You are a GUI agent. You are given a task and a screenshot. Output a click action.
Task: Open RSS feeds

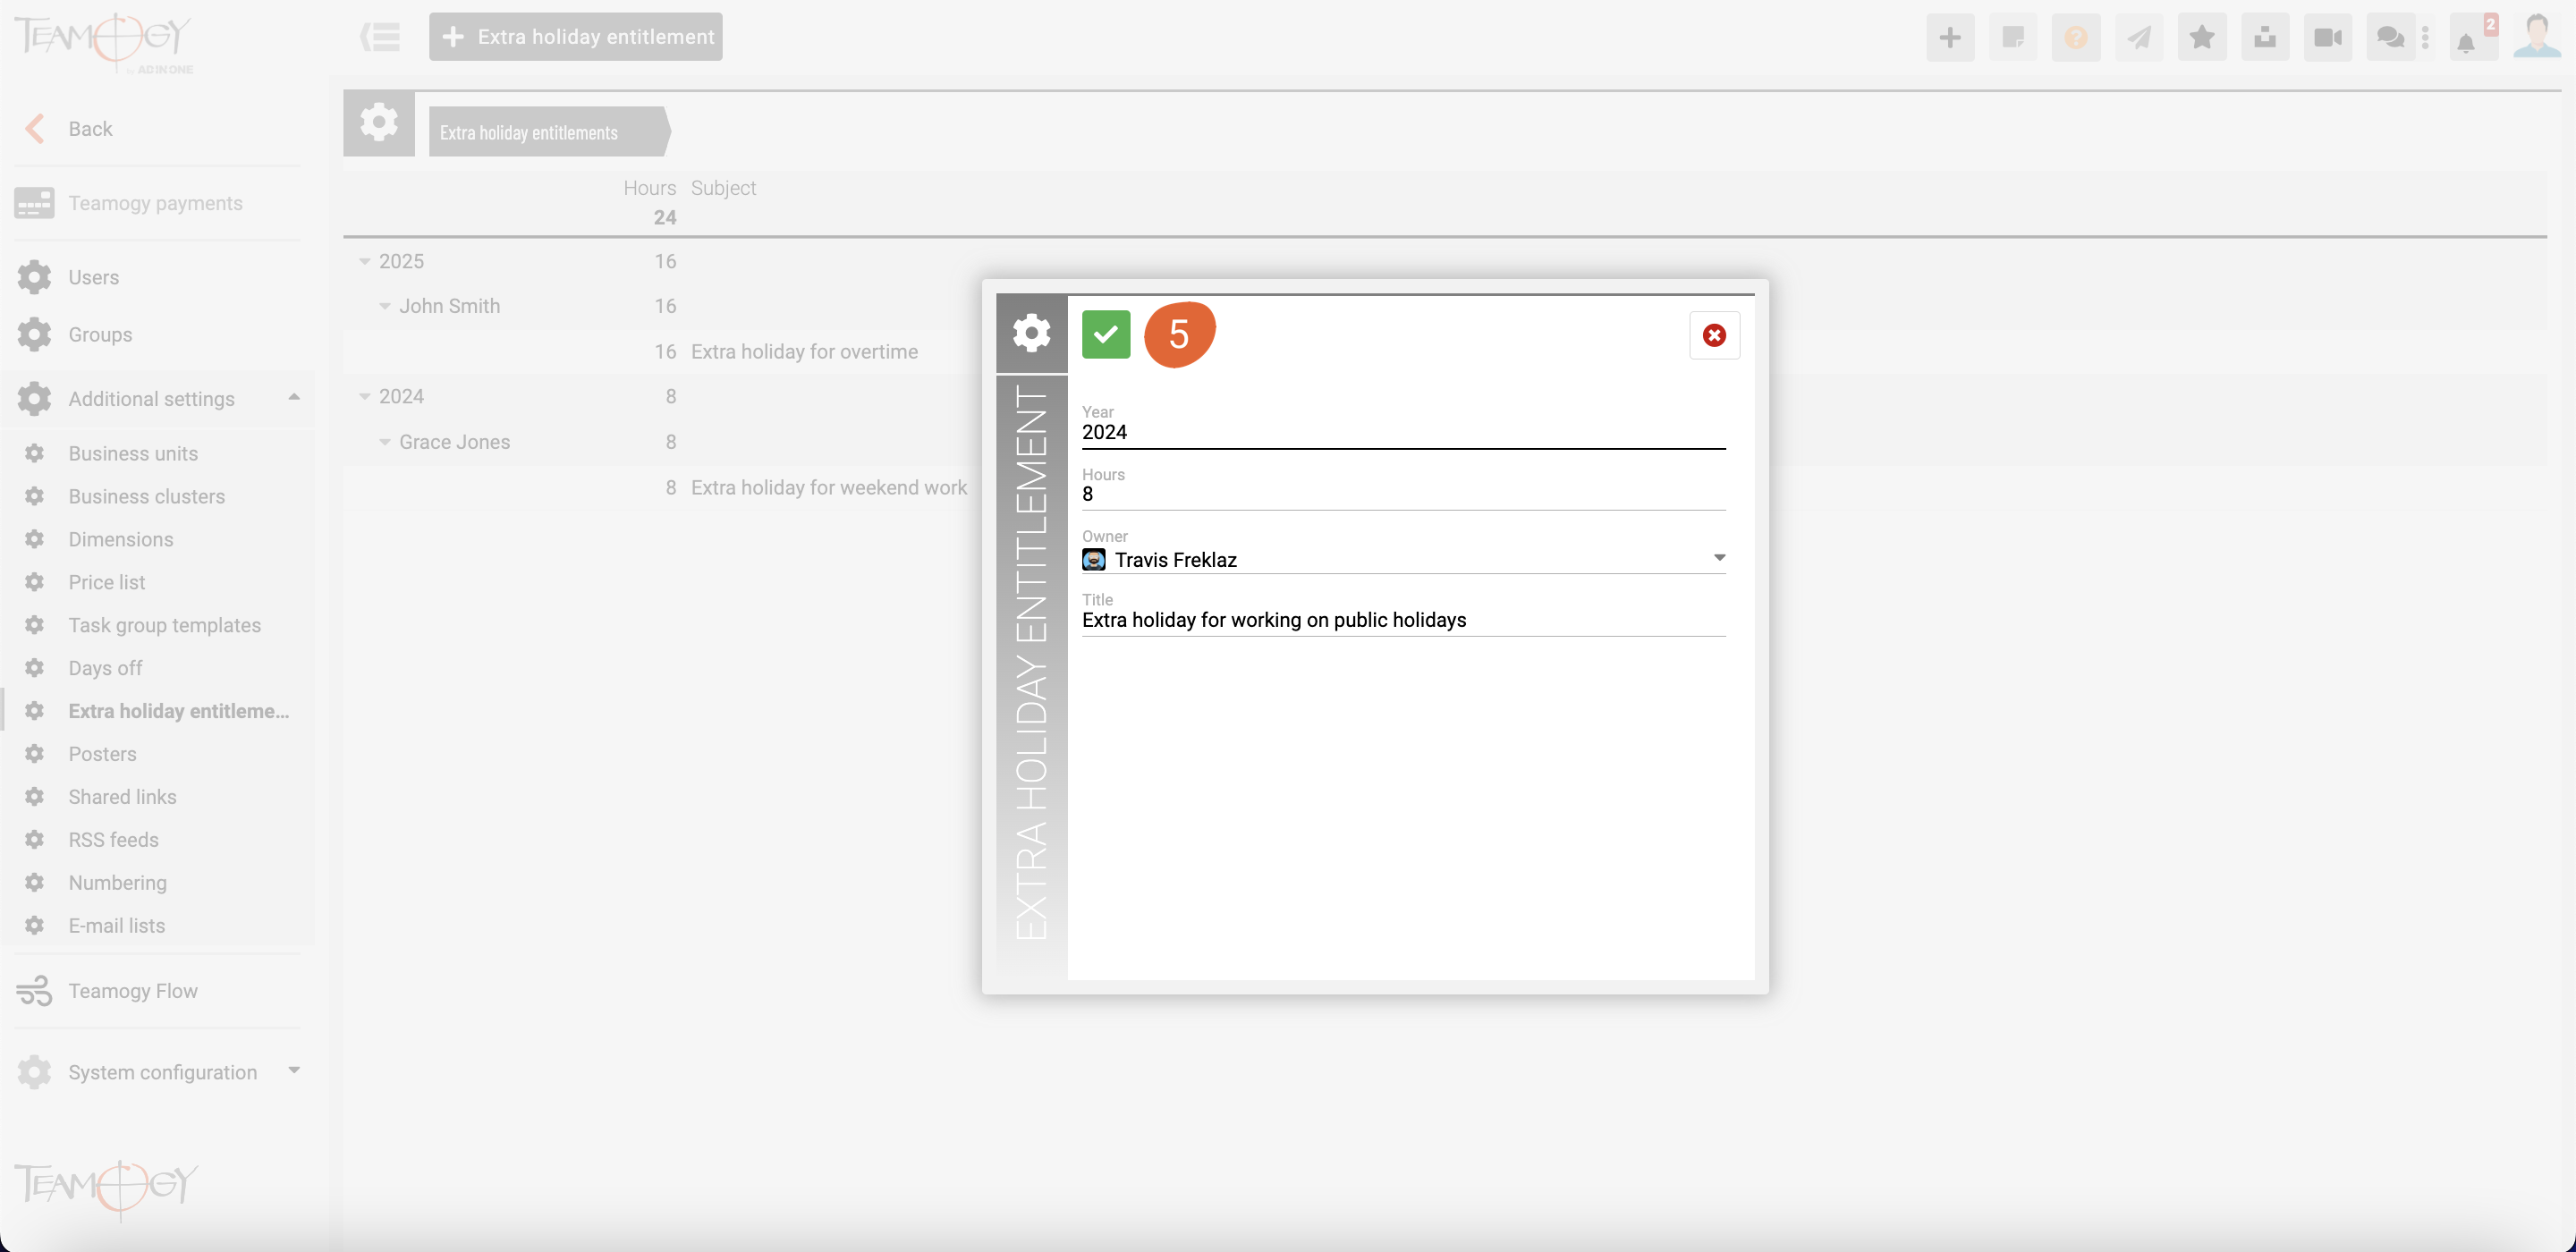point(113,840)
